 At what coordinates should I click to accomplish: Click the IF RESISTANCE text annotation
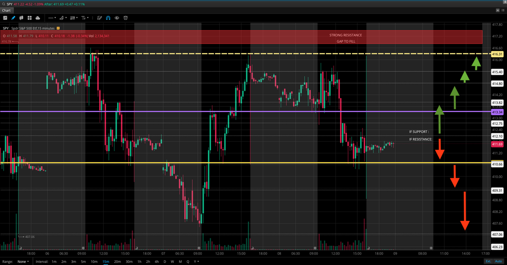click(420, 139)
